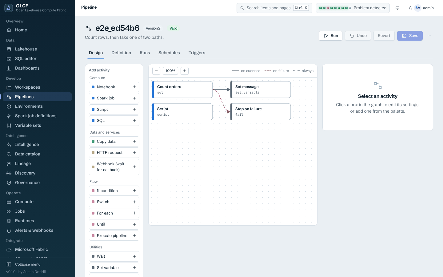This screenshot has height=277, width=443.
Task: Click the plus to add HTTP request activity
Action: [x=134, y=153]
